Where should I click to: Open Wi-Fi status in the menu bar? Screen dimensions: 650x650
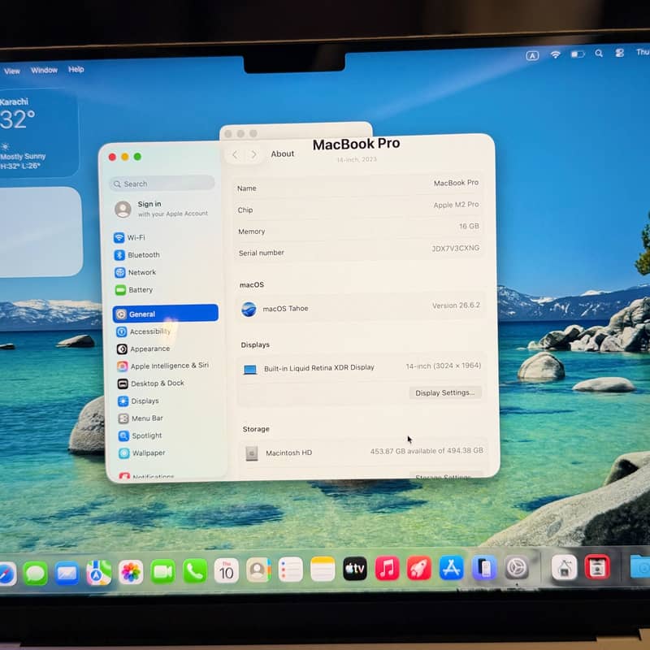(x=555, y=54)
